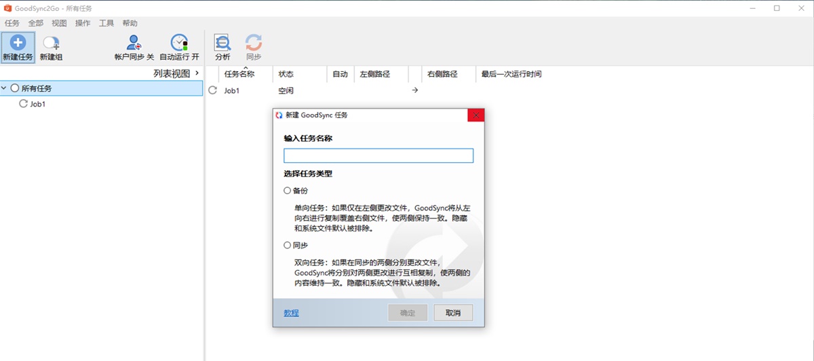This screenshot has height=361, width=814.
Task: Click the direction arrow in the Job1 row
Action: pos(415,90)
